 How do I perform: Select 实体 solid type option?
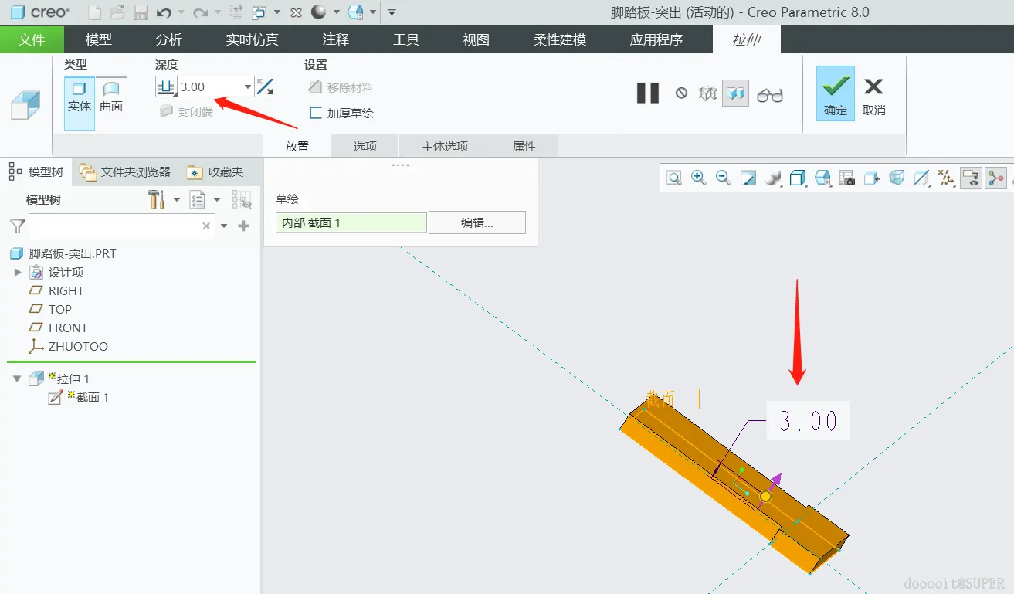tap(80, 98)
